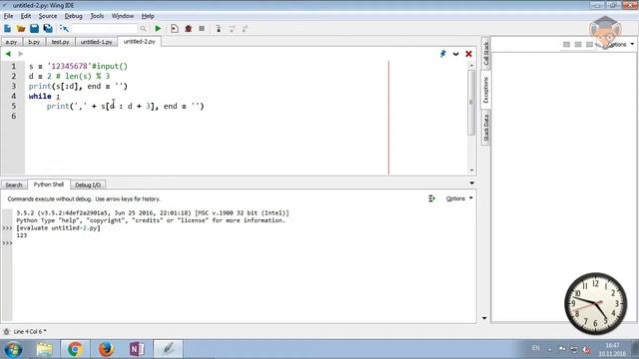This screenshot has width=639, height=359.
Task: Go forward with gray right history arrow
Action: tap(21, 54)
